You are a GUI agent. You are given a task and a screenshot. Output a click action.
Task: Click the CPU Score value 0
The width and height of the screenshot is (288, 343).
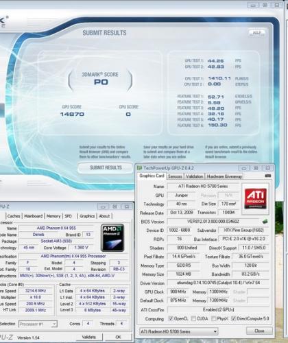(x=128, y=114)
